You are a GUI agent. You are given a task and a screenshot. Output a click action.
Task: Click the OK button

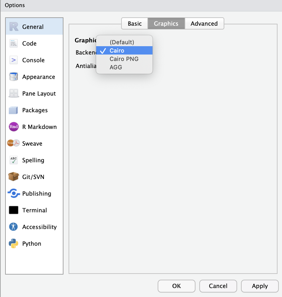pos(176,286)
